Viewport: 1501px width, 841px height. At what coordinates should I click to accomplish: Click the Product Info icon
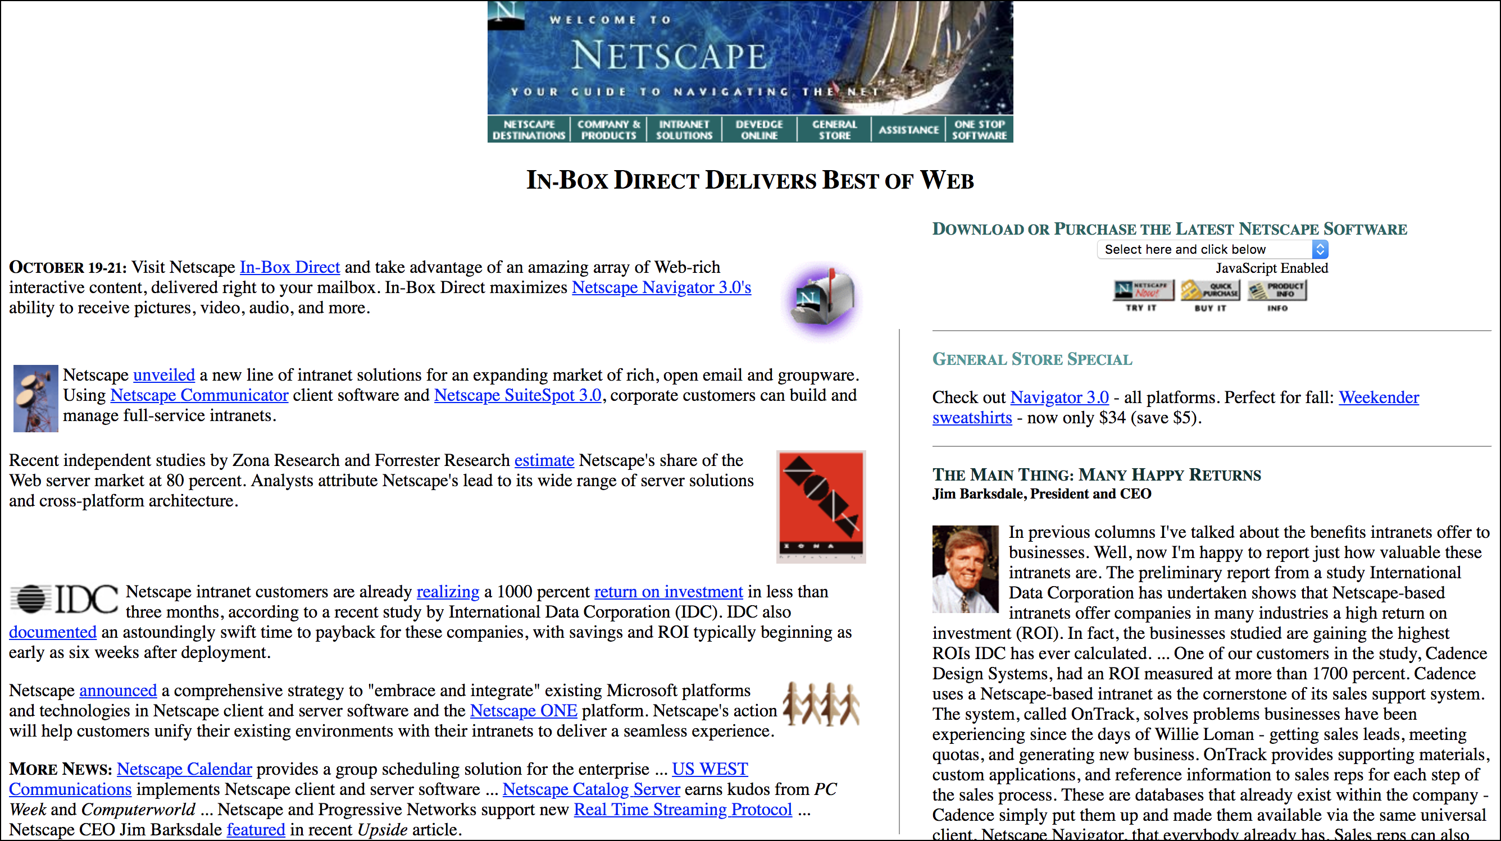coord(1277,291)
